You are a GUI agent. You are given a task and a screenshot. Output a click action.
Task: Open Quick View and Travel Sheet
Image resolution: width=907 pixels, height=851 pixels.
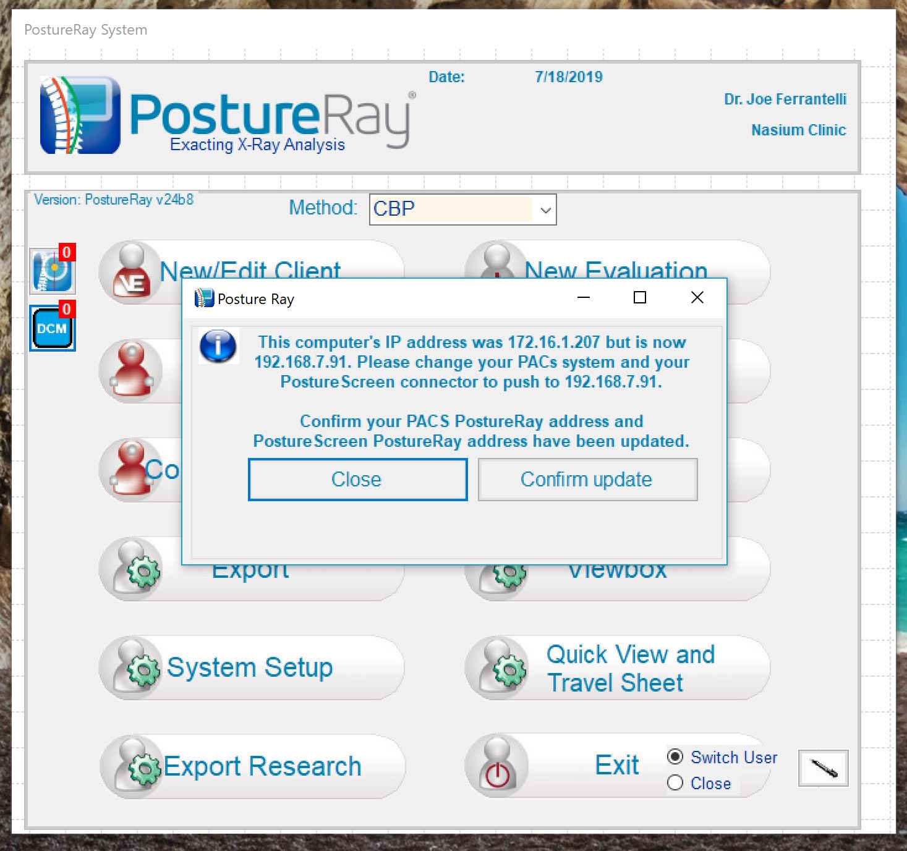coord(617,667)
